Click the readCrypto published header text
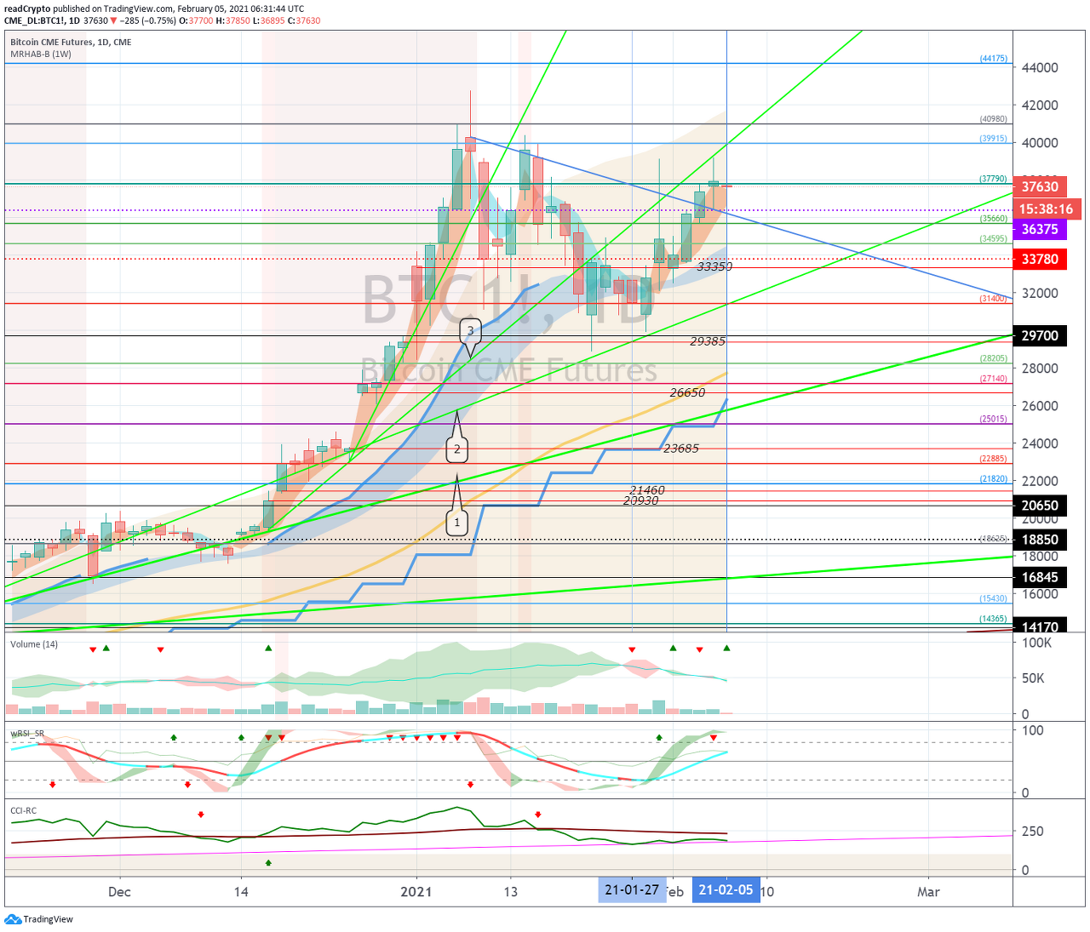1090x932 pixels. [x=154, y=9]
